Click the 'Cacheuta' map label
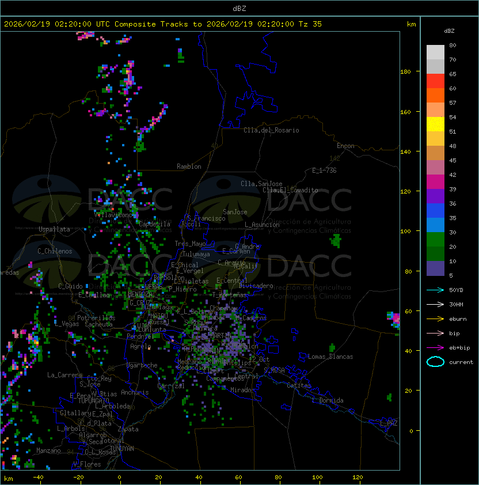 [x=98, y=324]
